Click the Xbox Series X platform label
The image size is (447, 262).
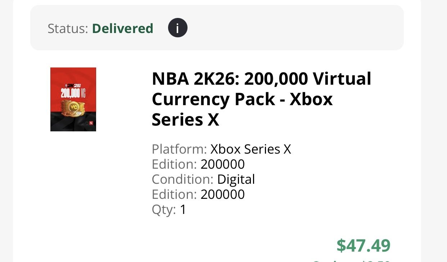[251, 149]
